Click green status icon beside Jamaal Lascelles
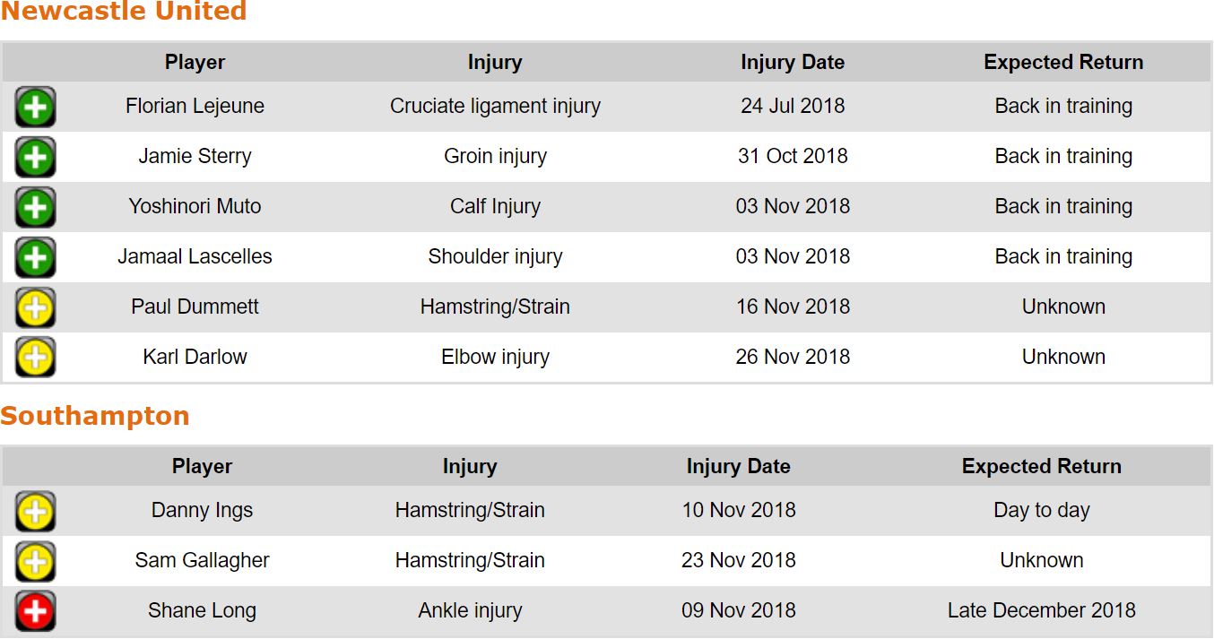1214x639 pixels. [x=35, y=258]
